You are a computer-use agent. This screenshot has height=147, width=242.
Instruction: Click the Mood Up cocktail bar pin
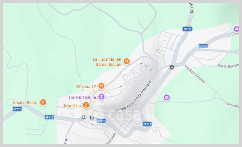tap(86, 105)
